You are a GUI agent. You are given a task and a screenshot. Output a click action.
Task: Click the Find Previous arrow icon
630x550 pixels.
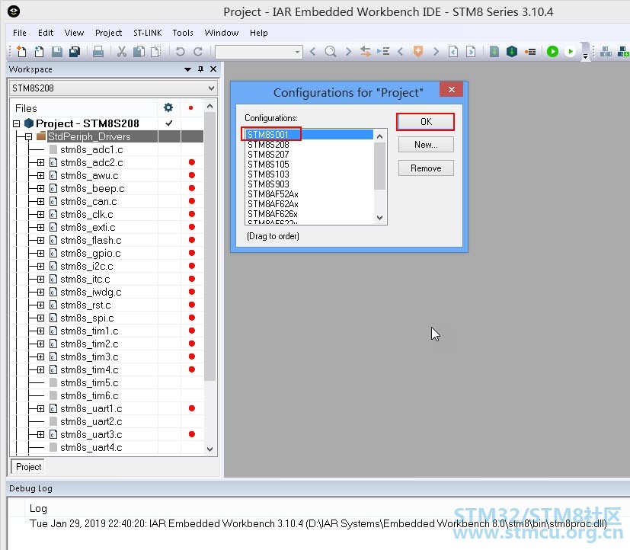pyautogui.click(x=312, y=52)
